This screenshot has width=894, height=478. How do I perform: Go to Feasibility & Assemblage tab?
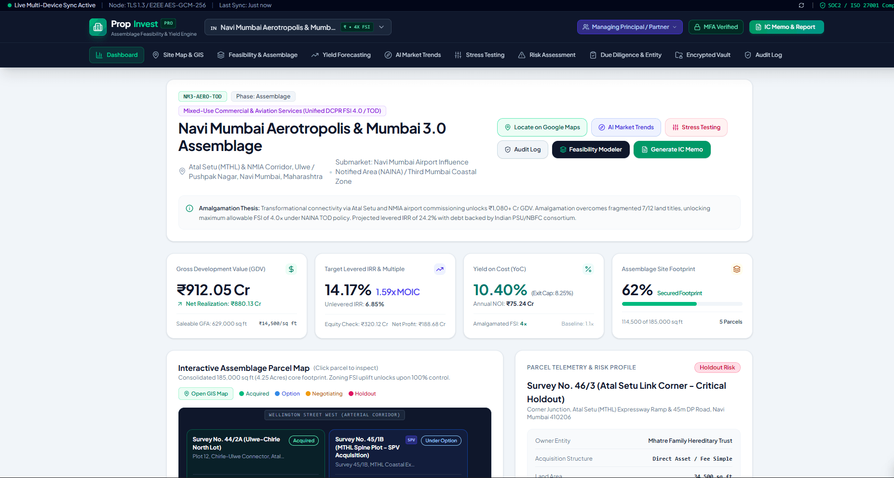click(257, 55)
